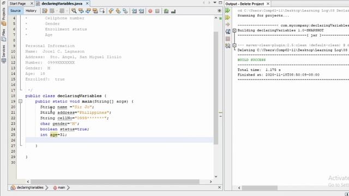Toggle Highlight Search in editor toolbar

click(x=95, y=11)
